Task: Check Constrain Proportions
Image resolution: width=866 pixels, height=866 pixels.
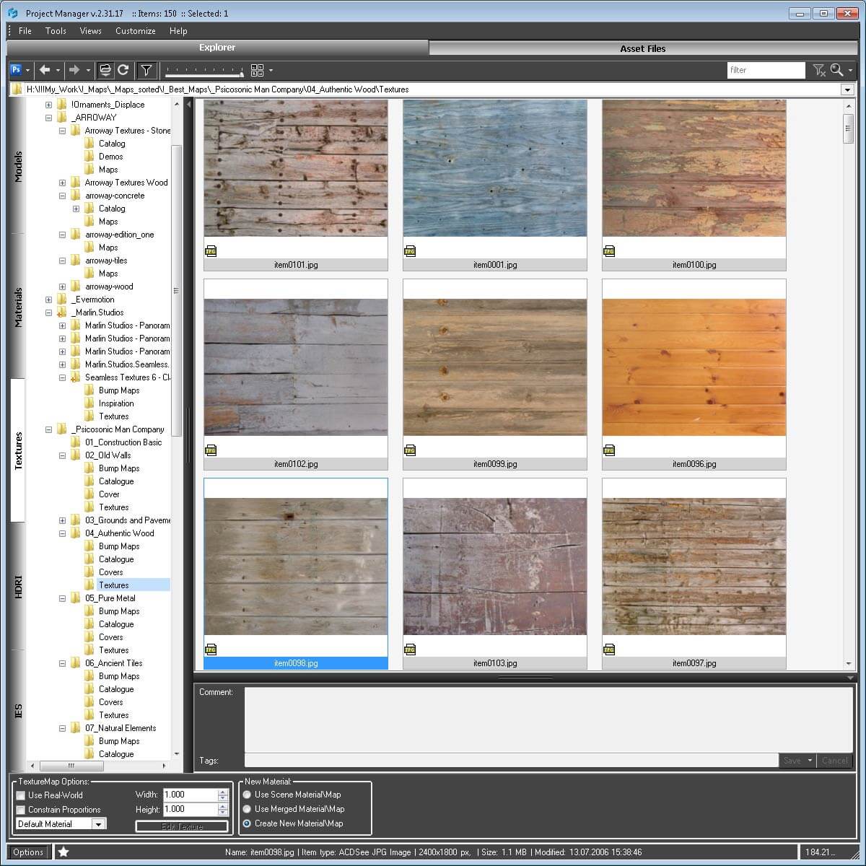Action: (20, 809)
